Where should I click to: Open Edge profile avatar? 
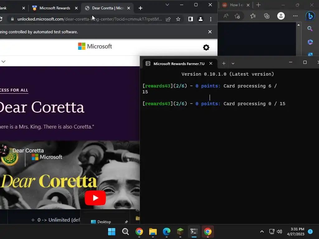(281, 16)
